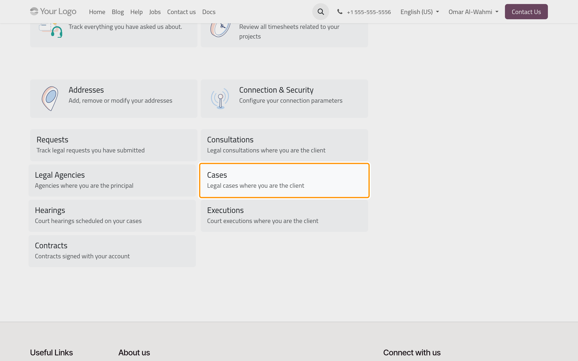578x361 pixels.
Task: Click the Useful Links footer heading
Action: 51,353
